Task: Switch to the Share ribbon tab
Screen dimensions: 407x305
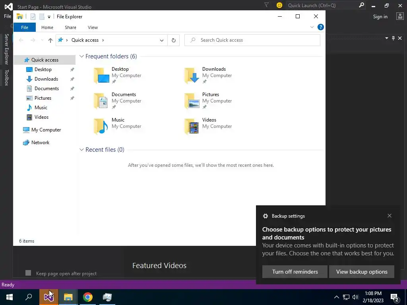Action: 71,27
